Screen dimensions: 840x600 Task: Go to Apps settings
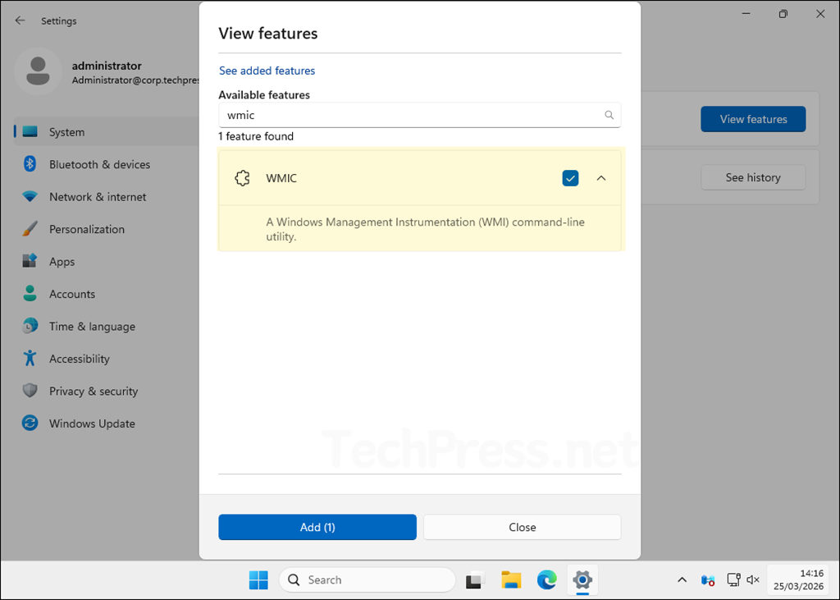pos(63,261)
